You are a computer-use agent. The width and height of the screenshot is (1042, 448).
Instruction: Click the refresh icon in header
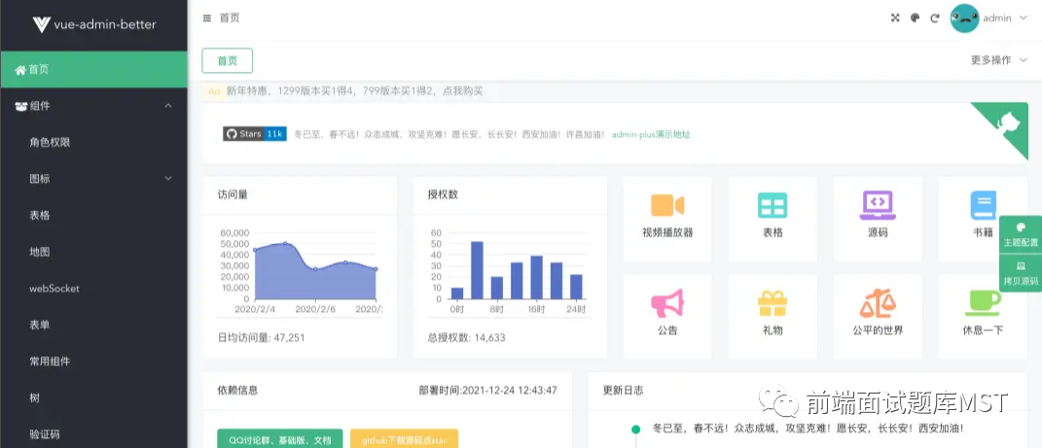pyautogui.click(x=935, y=17)
